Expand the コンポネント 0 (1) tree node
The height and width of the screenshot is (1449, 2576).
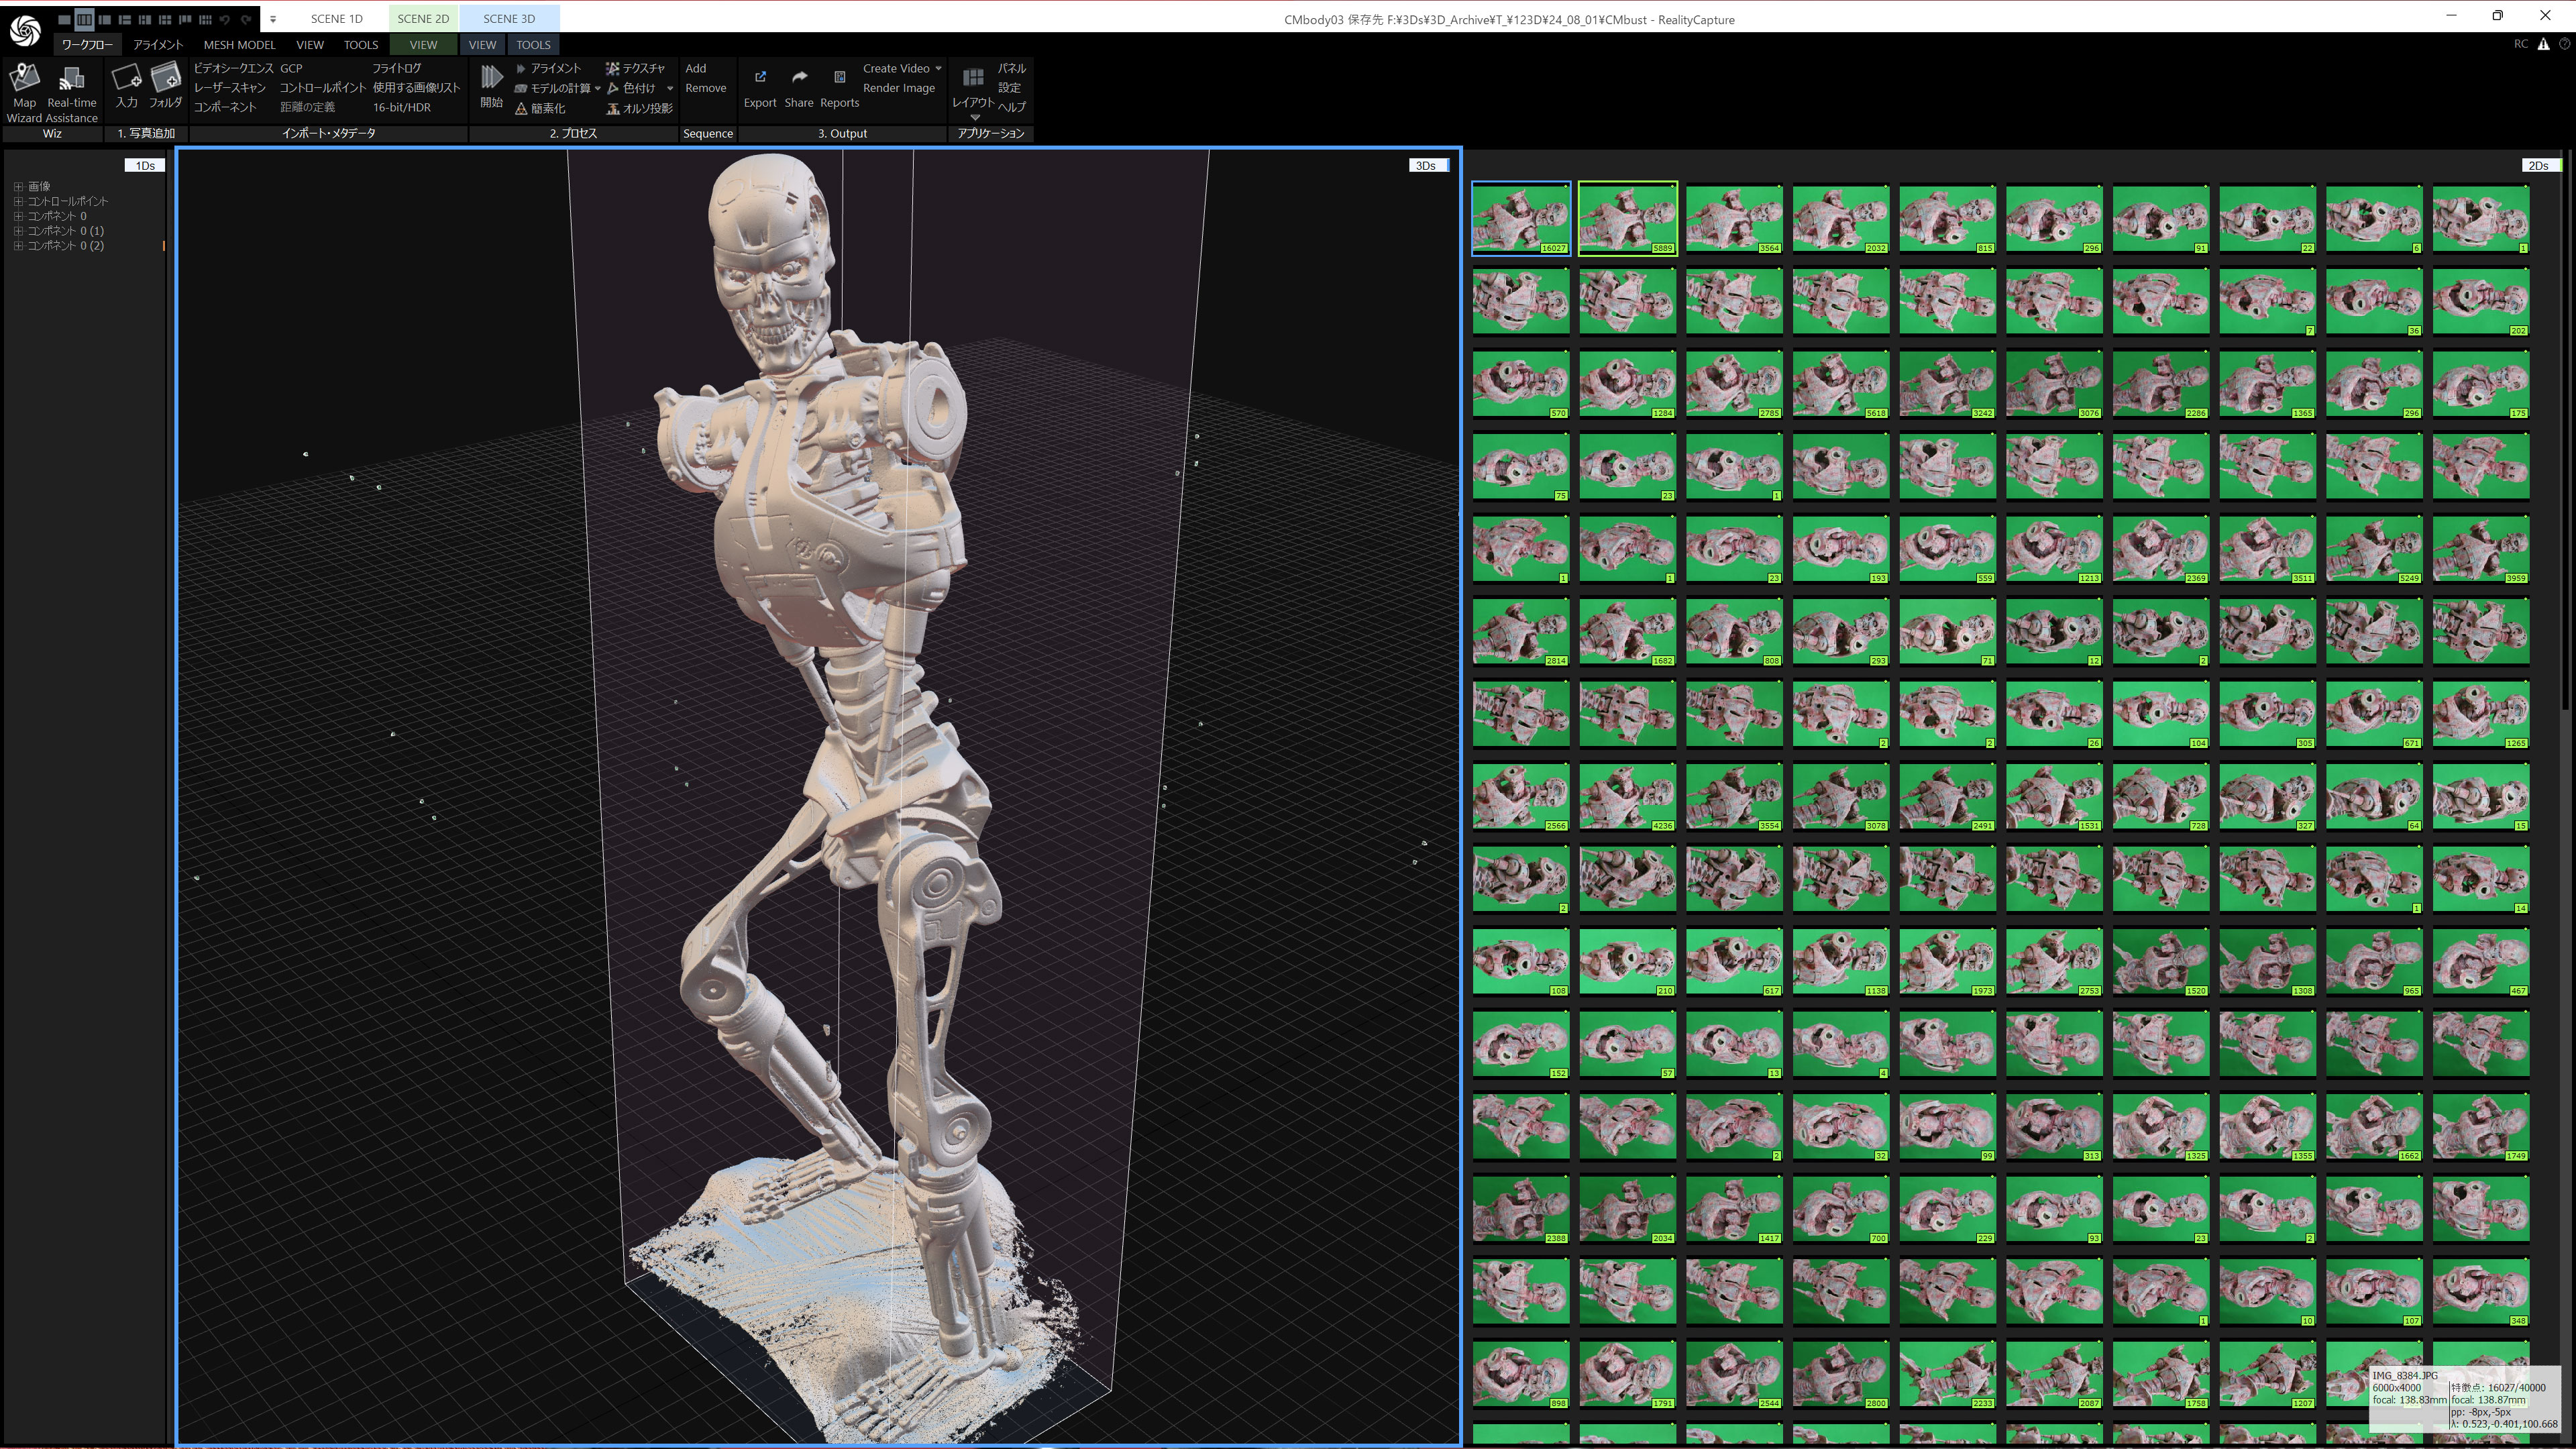pyautogui.click(x=18, y=231)
